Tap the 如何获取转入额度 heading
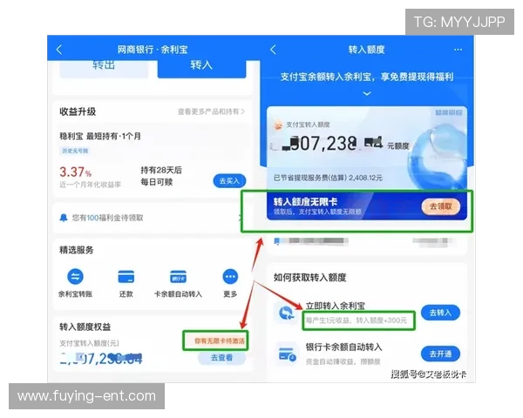523x418 pixels. (309, 278)
